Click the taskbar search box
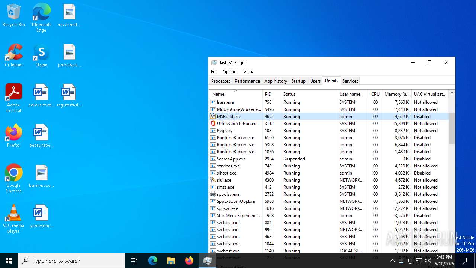This screenshot has width=476, height=268. click(71, 261)
